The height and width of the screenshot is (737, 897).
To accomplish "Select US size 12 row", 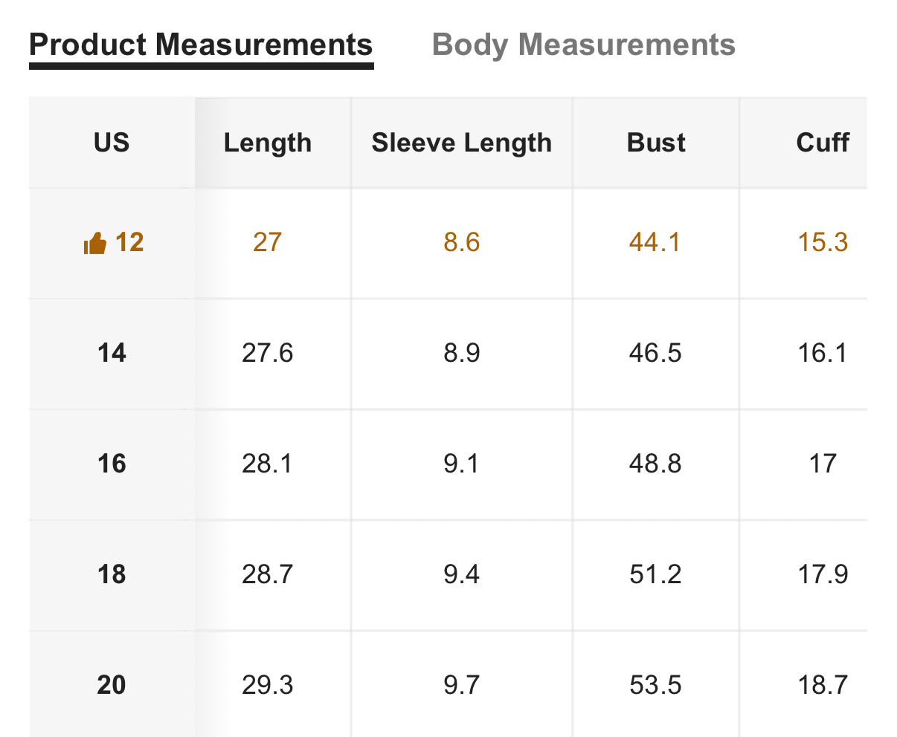I will click(448, 243).
